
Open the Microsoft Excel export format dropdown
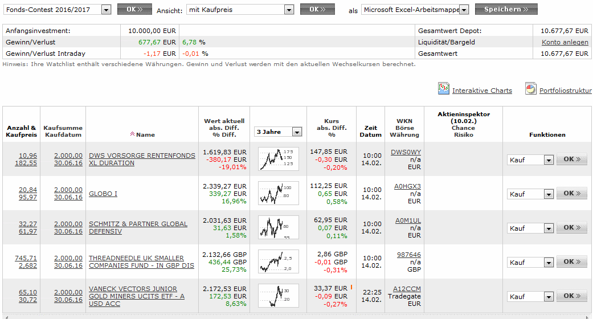tap(464, 10)
